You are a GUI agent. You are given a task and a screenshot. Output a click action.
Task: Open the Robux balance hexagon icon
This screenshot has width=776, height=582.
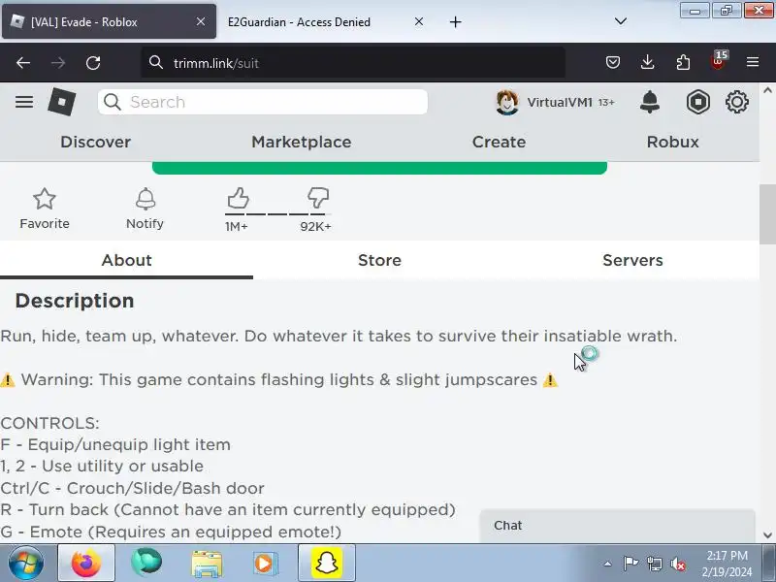pyautogui.click(x=698, y=102)
